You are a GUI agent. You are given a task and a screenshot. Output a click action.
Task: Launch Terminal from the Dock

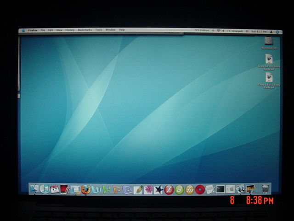click(x=220, y=189)
